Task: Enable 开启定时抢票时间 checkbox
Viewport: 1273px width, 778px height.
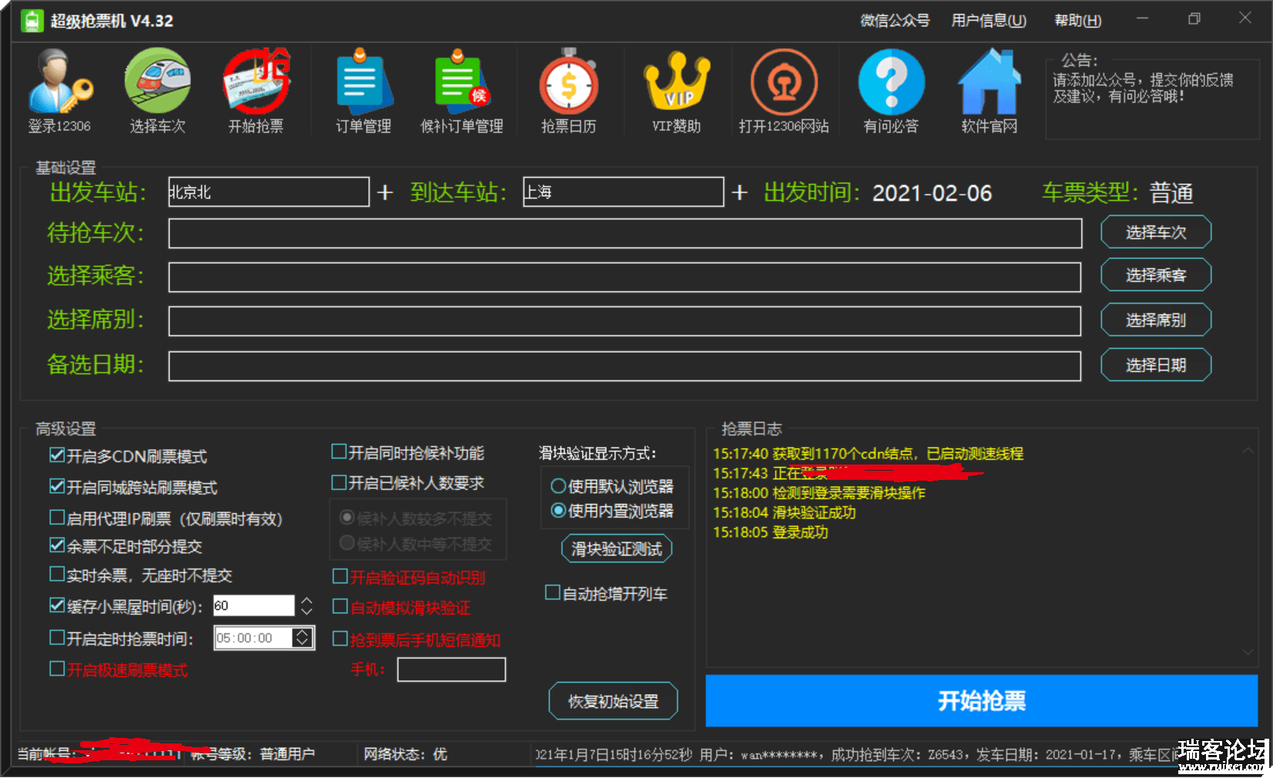Action: tap(57, 638)
